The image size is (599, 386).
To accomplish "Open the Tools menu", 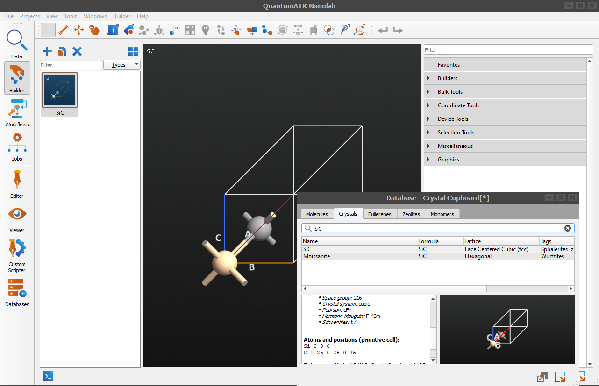I will 71,16.
